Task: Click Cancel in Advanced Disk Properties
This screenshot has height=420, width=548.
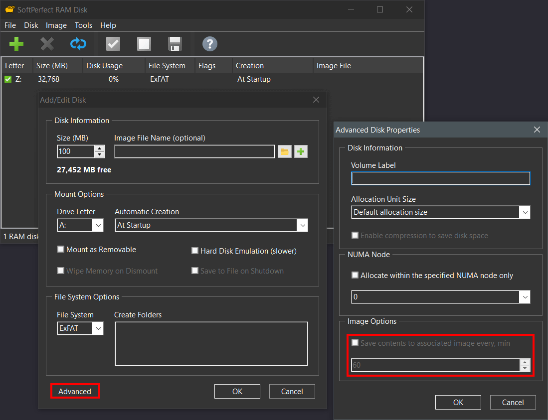Action: tap(513, 402)
